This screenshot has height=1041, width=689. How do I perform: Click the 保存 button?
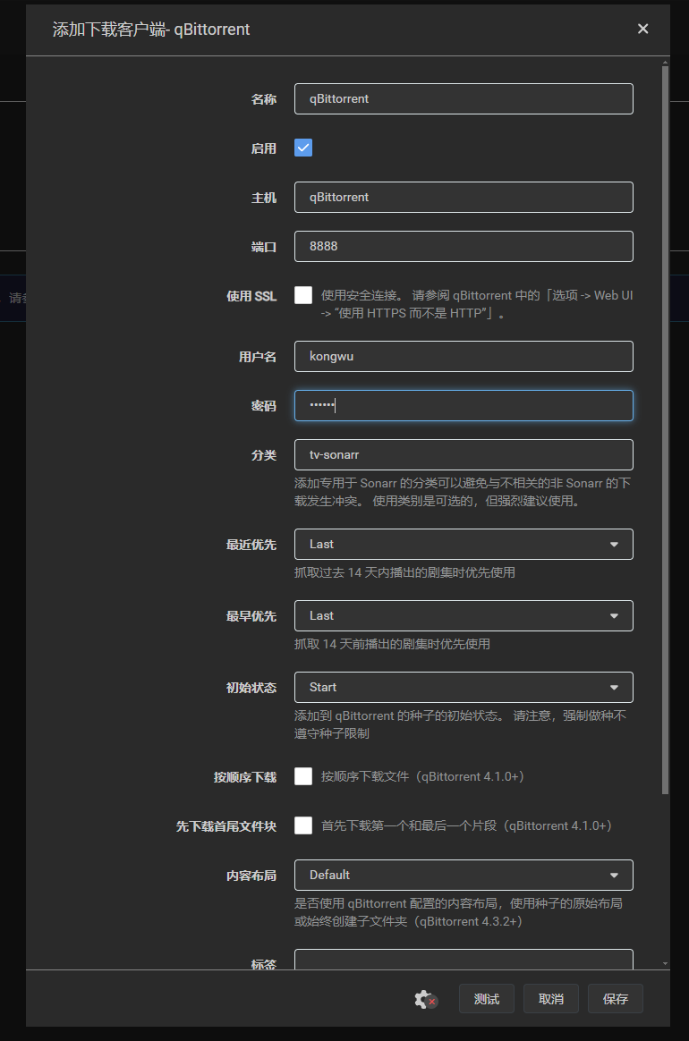pyautogui.click(x=616, y=998)
